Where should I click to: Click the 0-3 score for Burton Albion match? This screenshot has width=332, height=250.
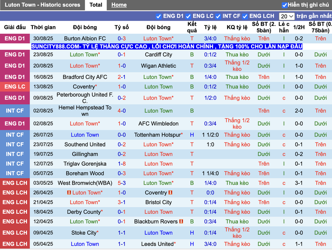(x=121, y=38)
